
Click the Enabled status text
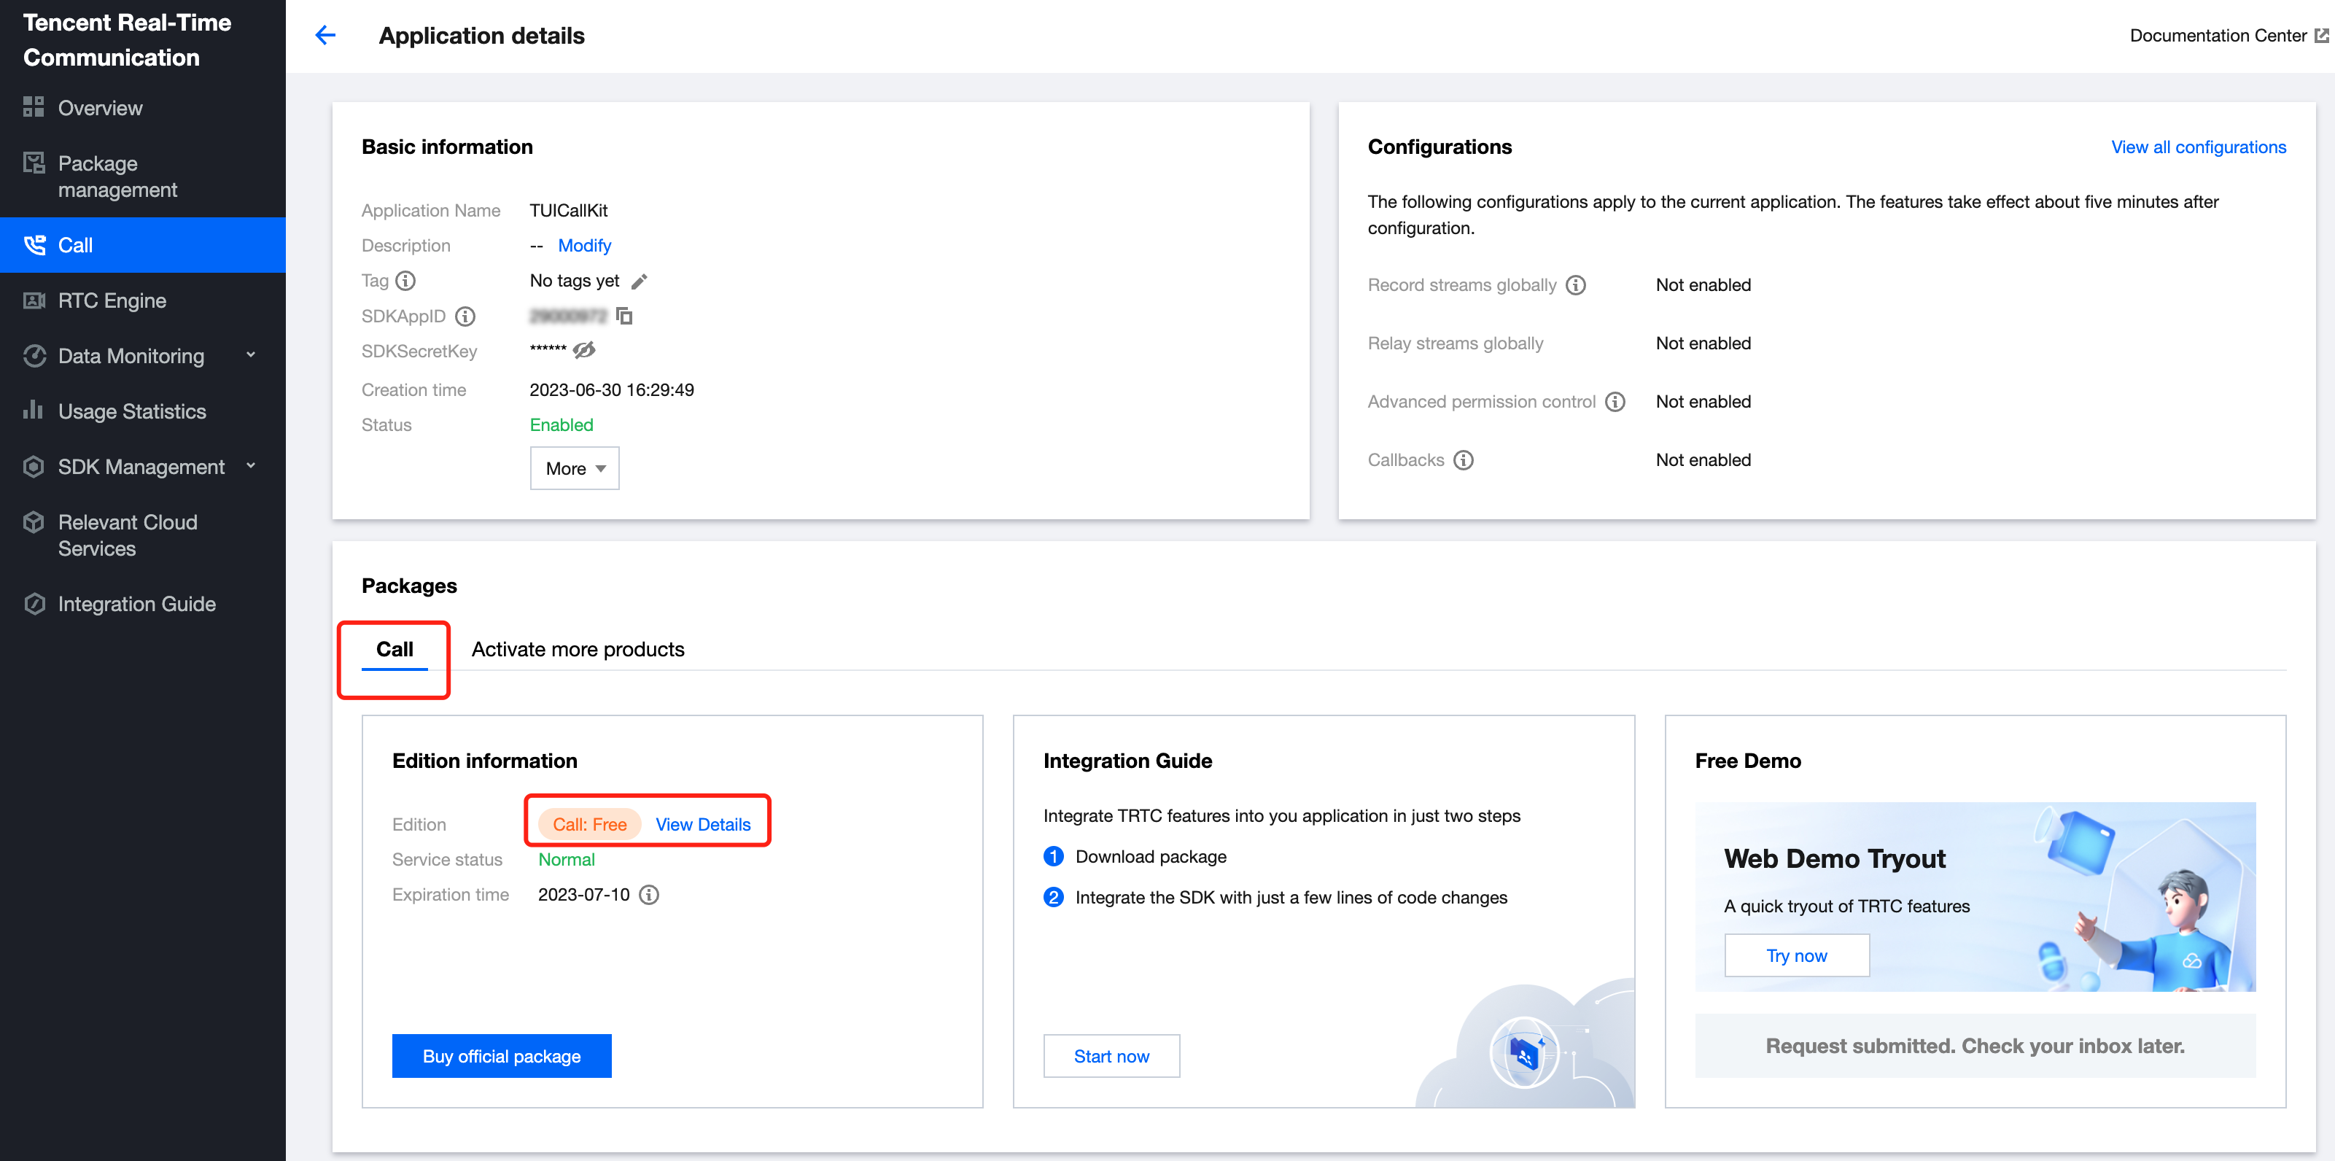tap(561, 425)
